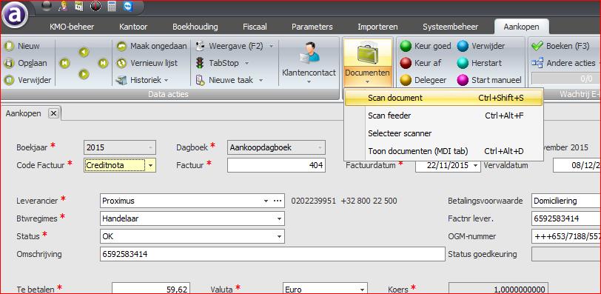Image resolution: width=601 pixels, height=294 pixels.
Task: Go to the previous record using the up arrow
Action: click(x=84, y=52)
